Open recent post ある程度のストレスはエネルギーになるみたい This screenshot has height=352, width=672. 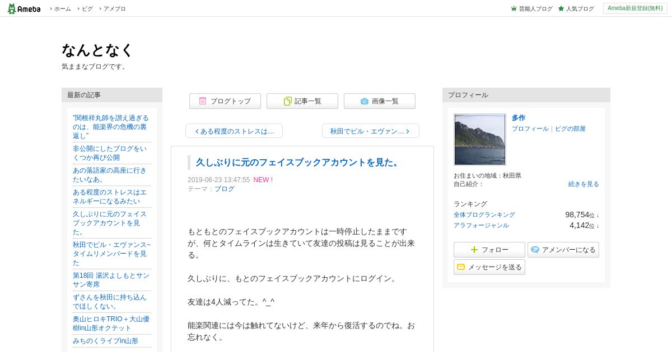pos(110,197)
